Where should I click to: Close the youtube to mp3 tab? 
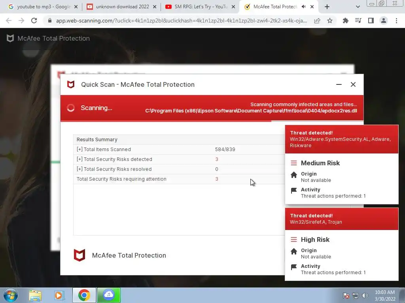[76, 7]
